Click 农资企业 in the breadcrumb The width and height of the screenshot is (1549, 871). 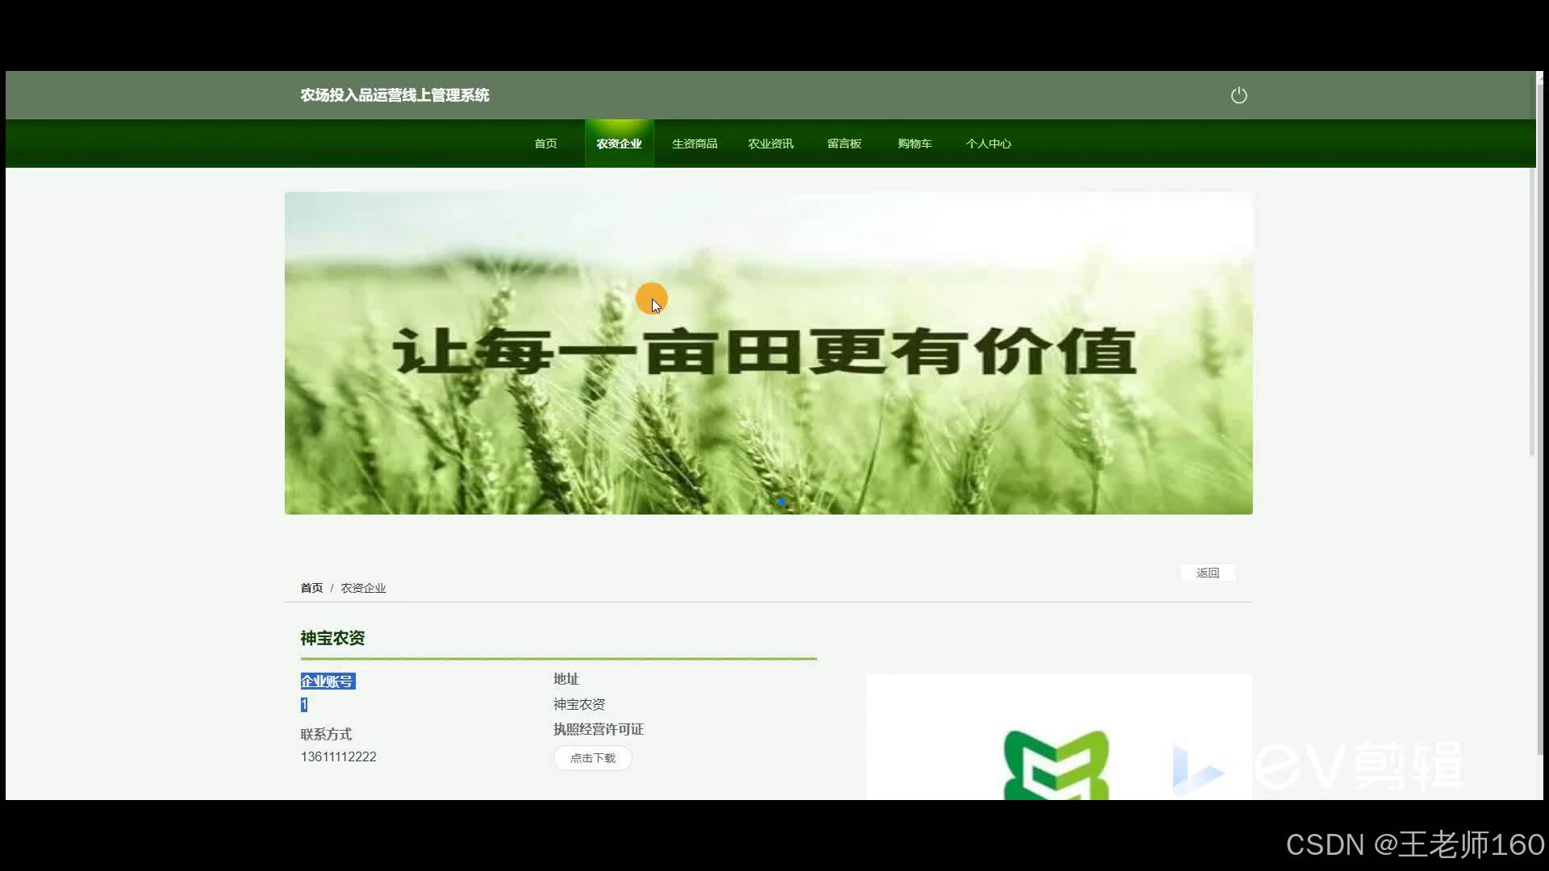coord(363,588)
